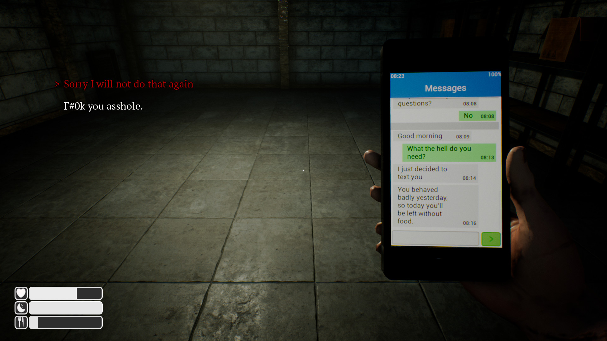Click the send message arrow button
Screen dimensions: 607x341
pyautogui.click(x=491, y=239)
